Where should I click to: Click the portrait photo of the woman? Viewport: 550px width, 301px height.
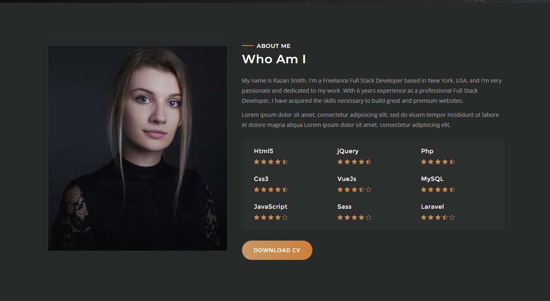138,148
